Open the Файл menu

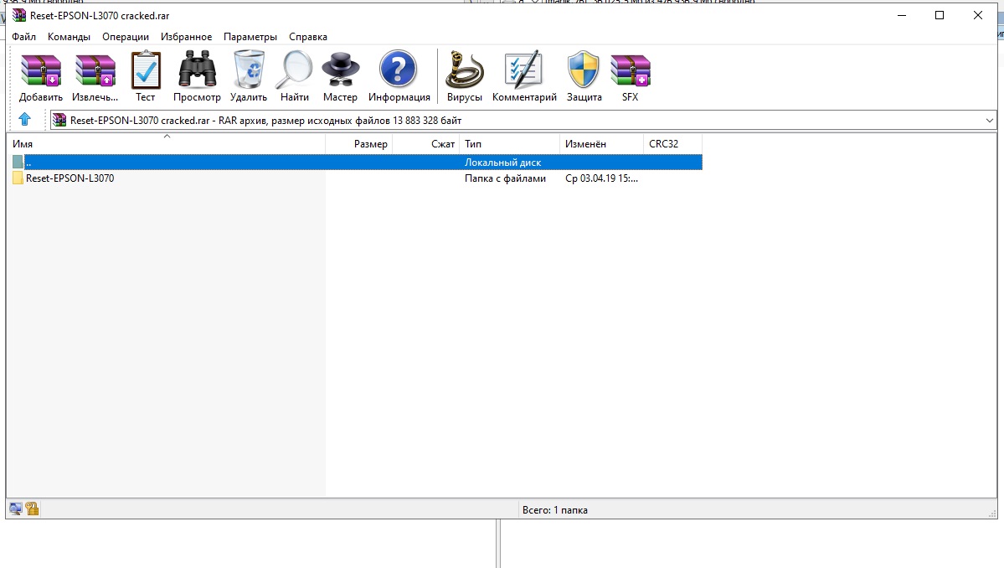(23, 37)
